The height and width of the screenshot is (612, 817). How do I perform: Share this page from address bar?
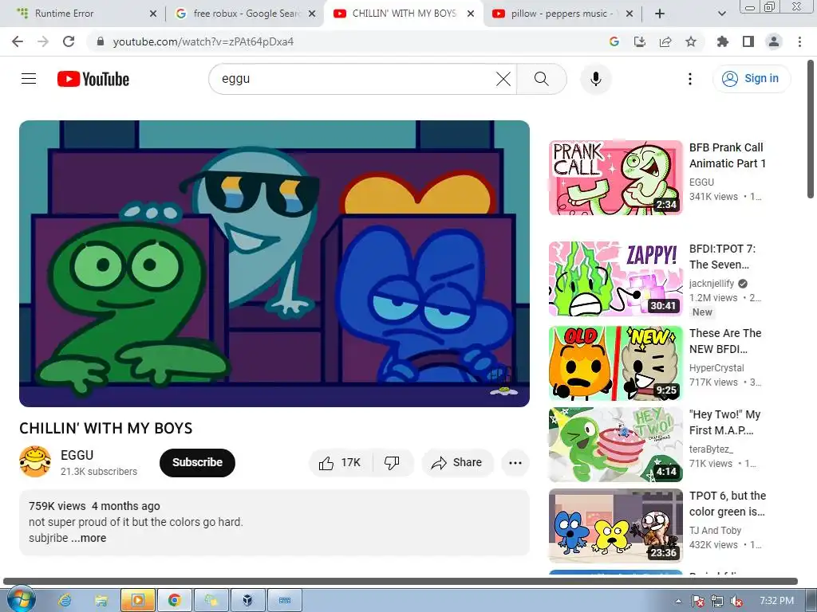665,41
